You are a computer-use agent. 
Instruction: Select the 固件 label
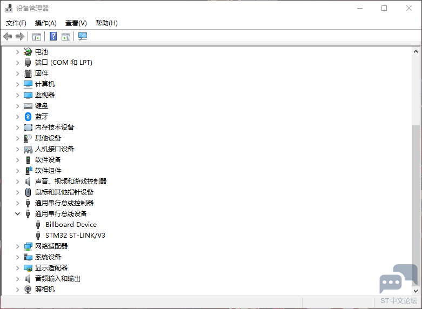42,73
